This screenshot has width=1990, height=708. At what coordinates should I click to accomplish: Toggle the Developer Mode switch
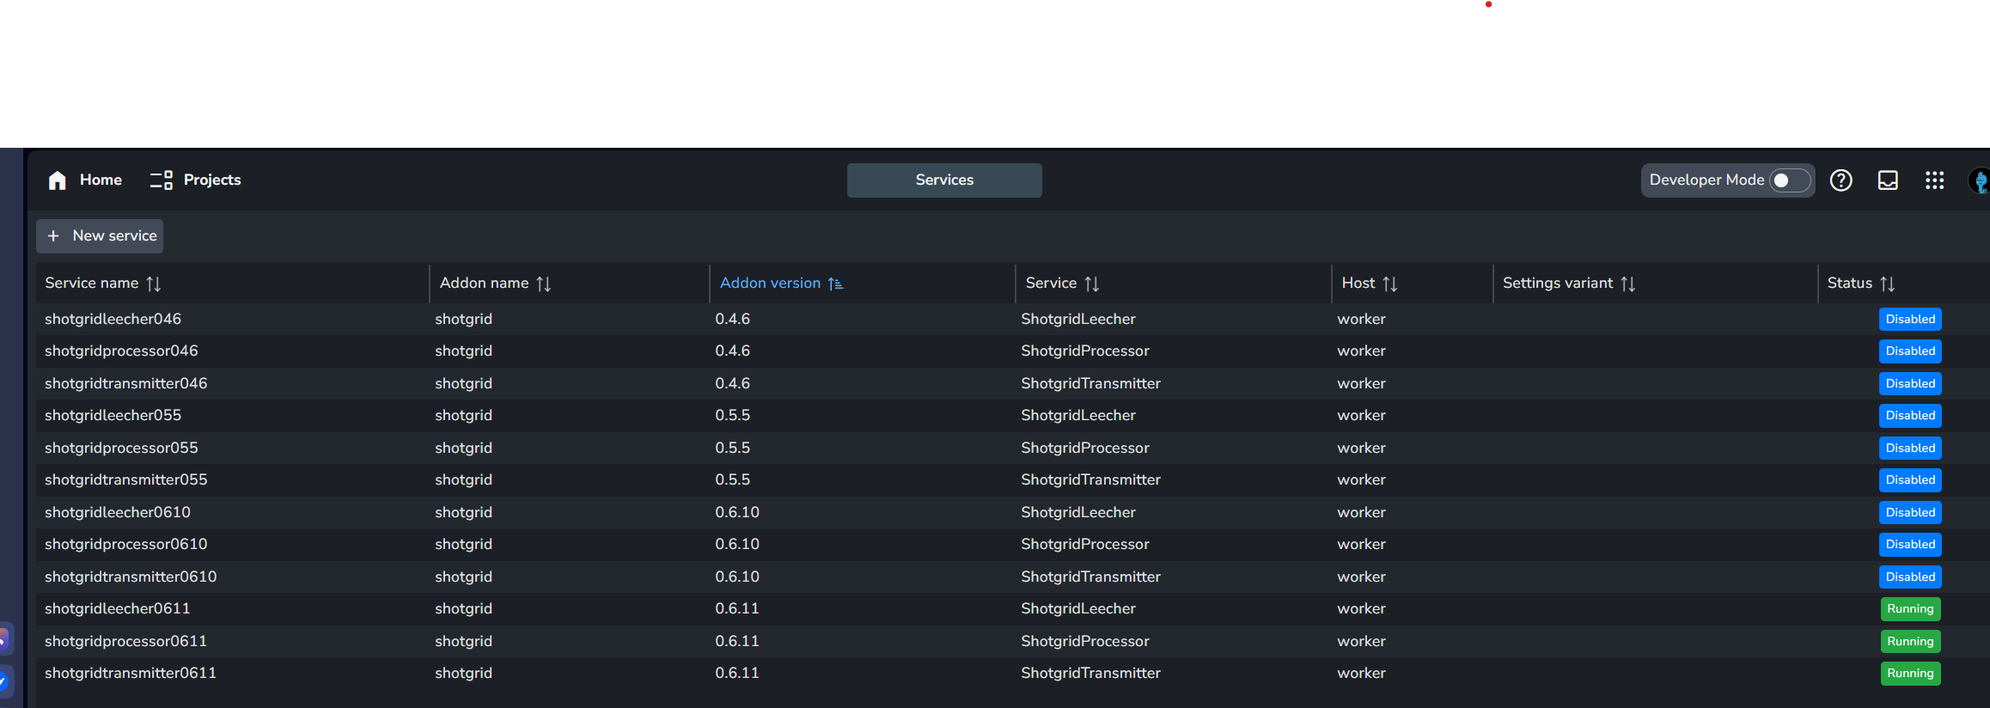point(1790,180)
